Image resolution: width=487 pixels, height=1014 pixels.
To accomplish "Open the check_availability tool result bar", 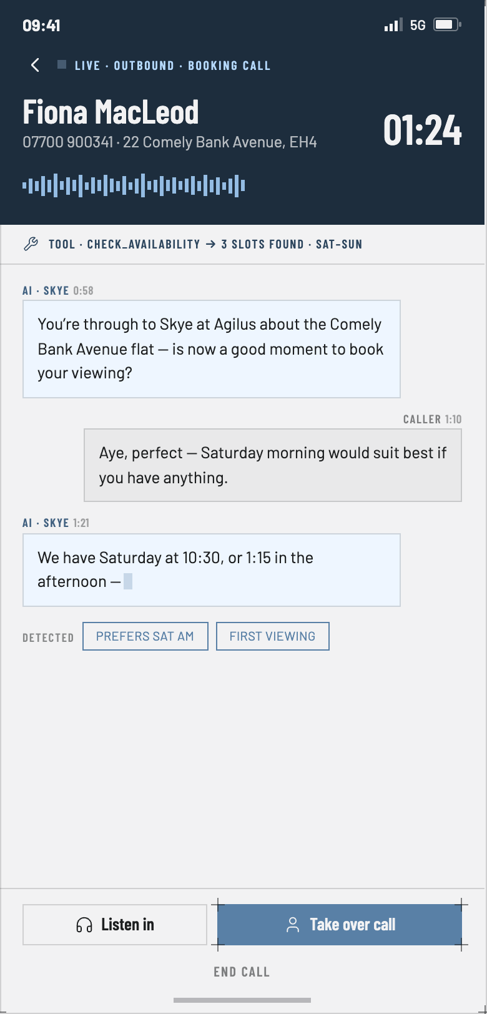I will pos(242,244).
